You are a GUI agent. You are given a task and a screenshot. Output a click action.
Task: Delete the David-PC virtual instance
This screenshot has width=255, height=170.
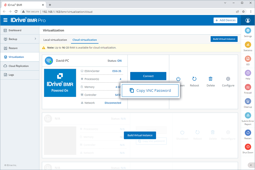pyautogui.click(x=211, y=79)
